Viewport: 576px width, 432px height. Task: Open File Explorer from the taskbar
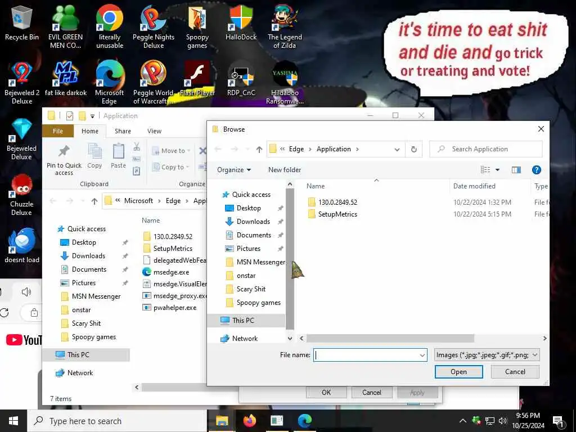tap(222, 421)
